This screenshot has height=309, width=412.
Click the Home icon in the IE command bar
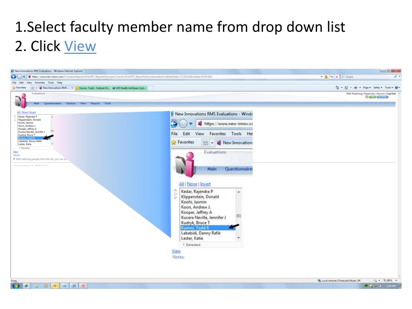(x=337, y=87)
